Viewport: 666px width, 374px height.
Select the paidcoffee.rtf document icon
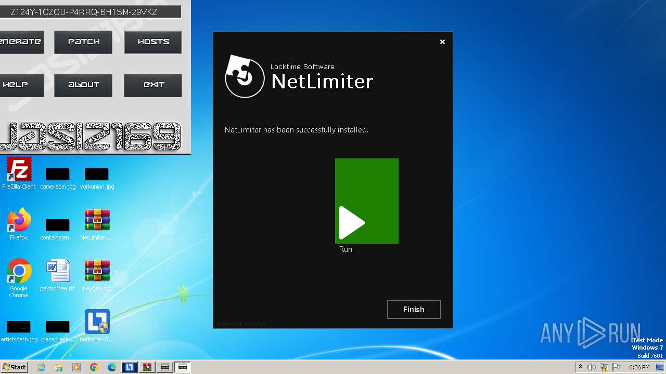58,275
